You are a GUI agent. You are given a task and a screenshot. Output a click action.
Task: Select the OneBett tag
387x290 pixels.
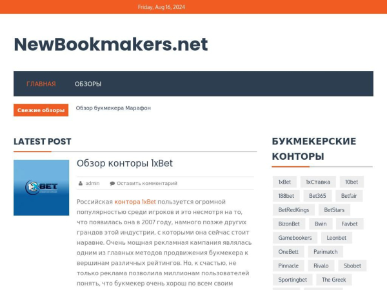coord(288,252)
